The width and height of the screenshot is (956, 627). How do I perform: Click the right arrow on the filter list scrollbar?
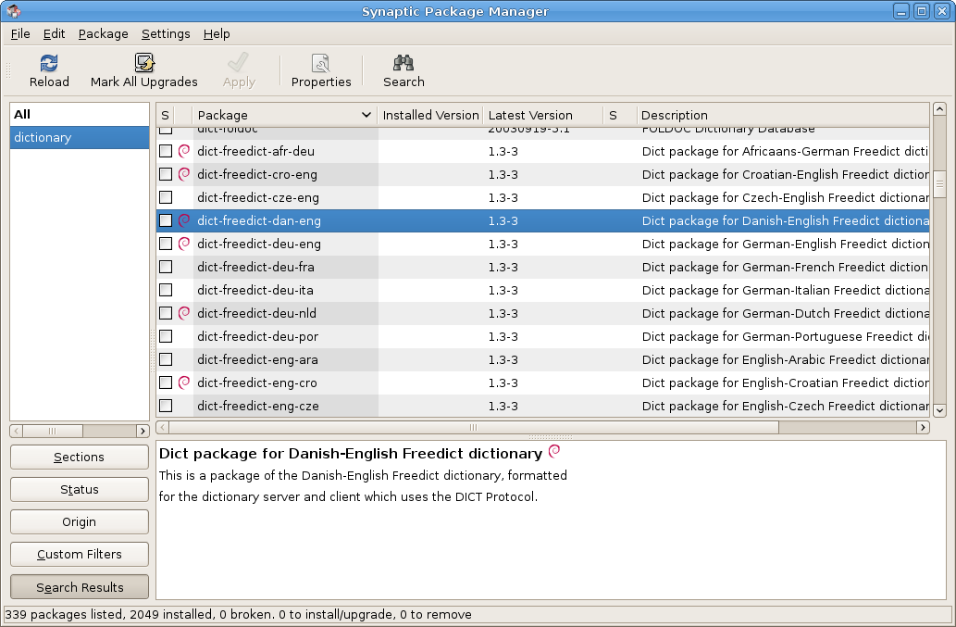coord(143,431)
